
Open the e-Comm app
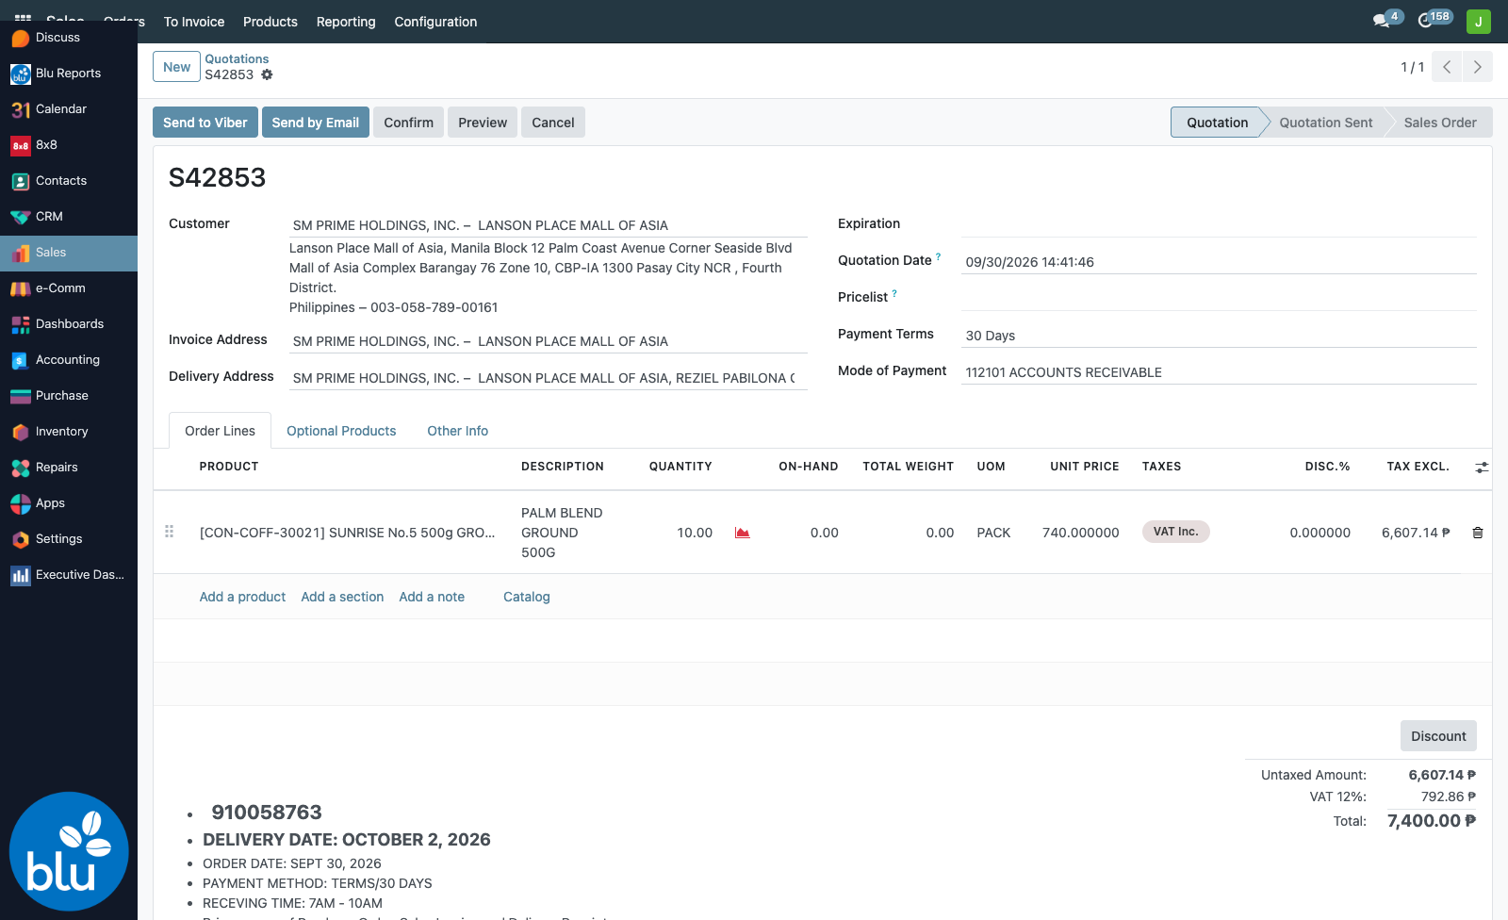click(69, 288)
